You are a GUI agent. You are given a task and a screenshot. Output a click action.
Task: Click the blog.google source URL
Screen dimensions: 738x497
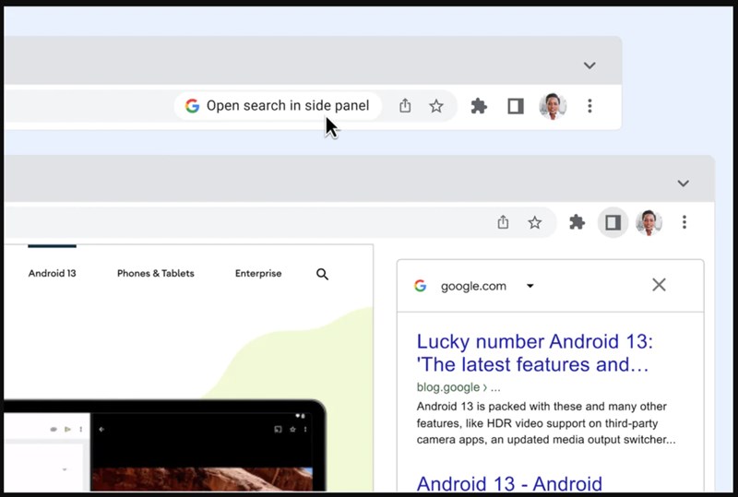click(x=458, y=387)
